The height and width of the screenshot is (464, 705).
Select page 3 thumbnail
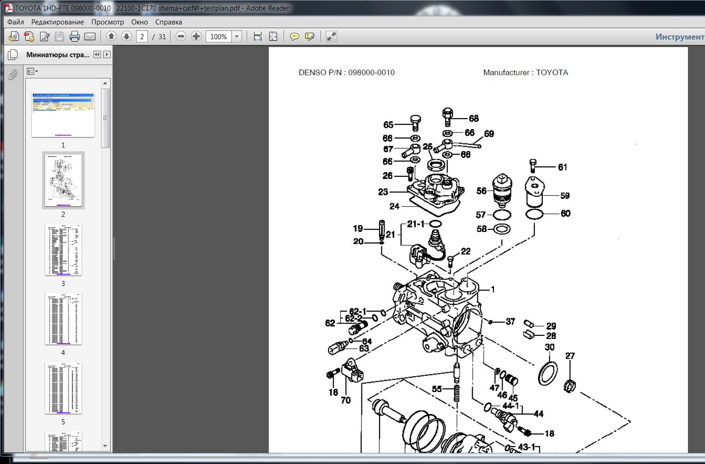pyautogui.click(x=63, y=250)
